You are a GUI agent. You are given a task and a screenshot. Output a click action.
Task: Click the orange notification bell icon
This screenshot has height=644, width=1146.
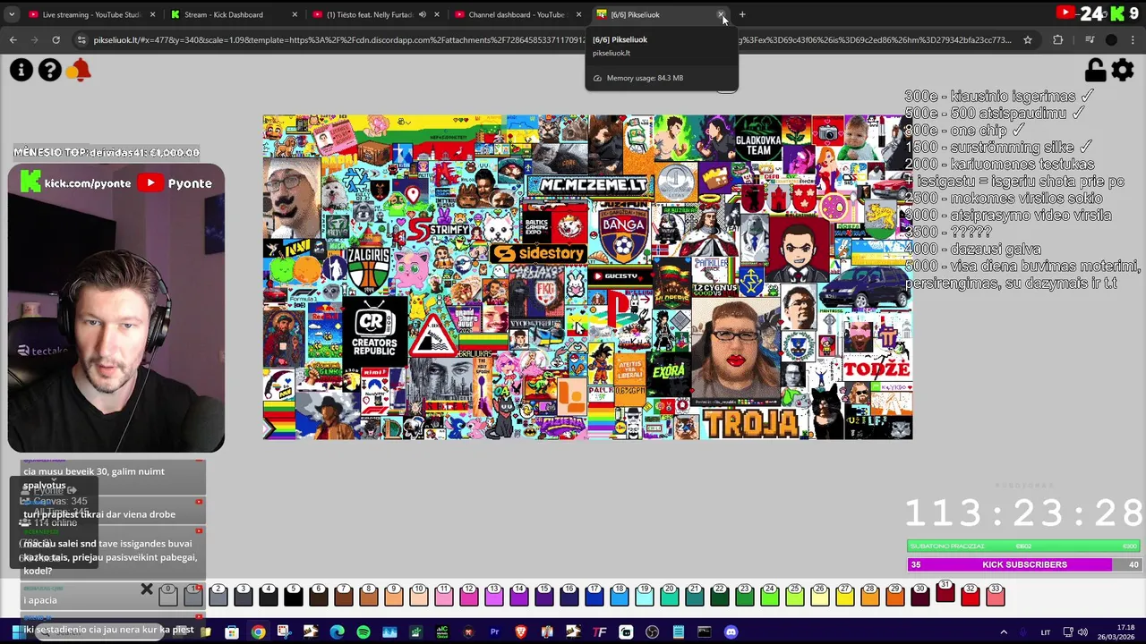pyautogui.click(x=80, y=70)
